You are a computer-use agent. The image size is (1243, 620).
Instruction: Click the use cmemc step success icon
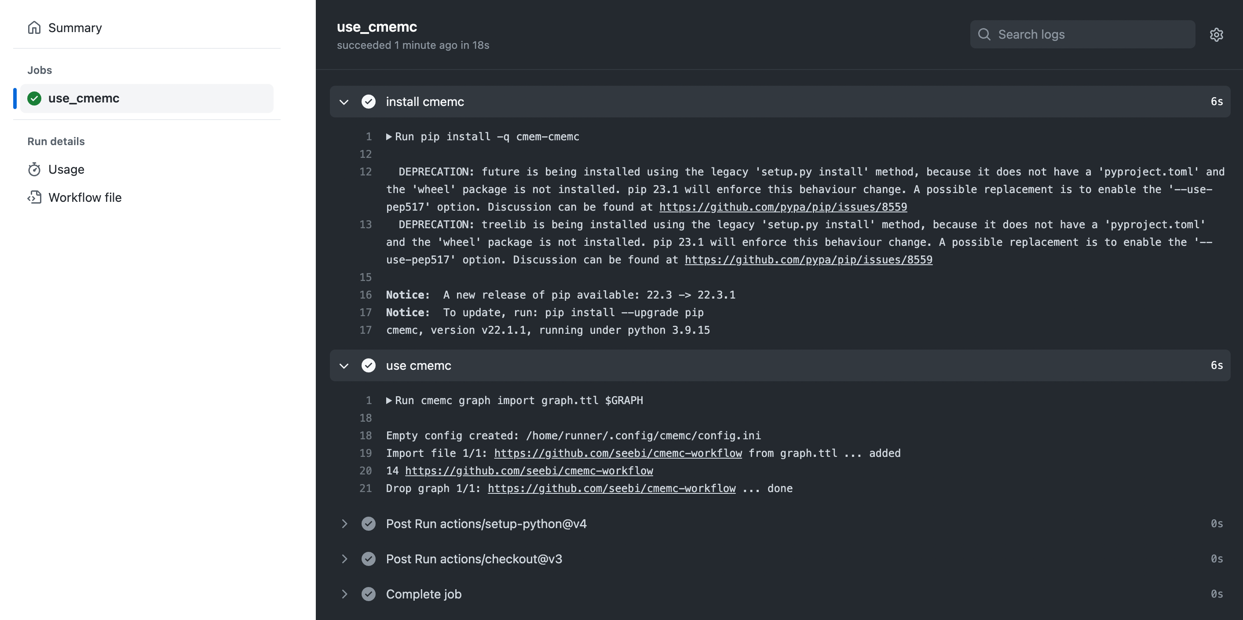[369, 365]
